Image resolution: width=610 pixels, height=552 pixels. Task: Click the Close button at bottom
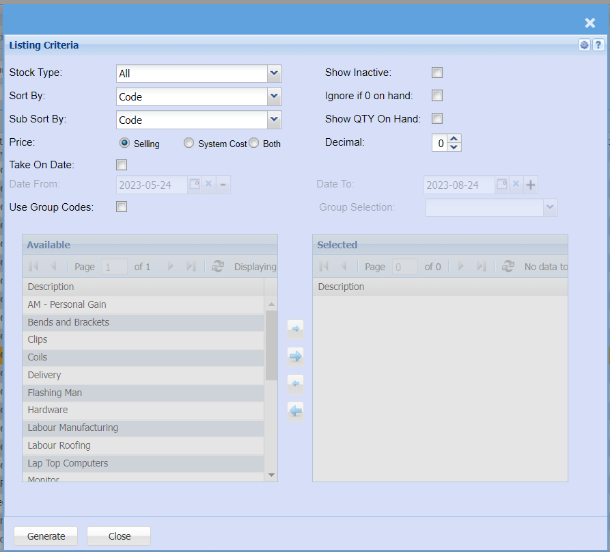tap(119, 536)
